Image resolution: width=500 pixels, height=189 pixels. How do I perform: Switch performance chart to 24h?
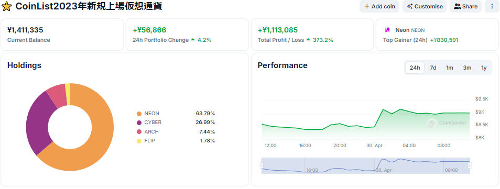(x=415, y=68)
